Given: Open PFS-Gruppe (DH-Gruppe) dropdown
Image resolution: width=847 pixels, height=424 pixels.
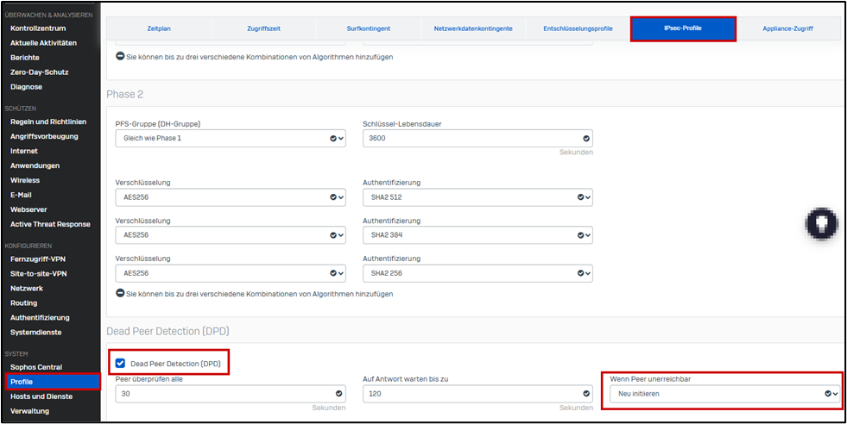Looking at the screenshot, I should pos(231,138).
